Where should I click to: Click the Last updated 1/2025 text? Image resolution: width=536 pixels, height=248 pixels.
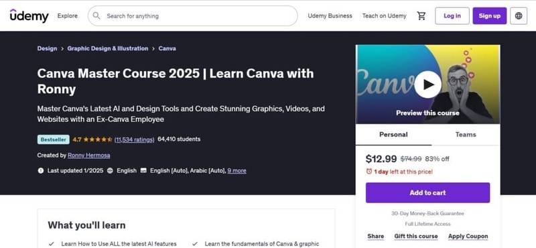[75, 170]
